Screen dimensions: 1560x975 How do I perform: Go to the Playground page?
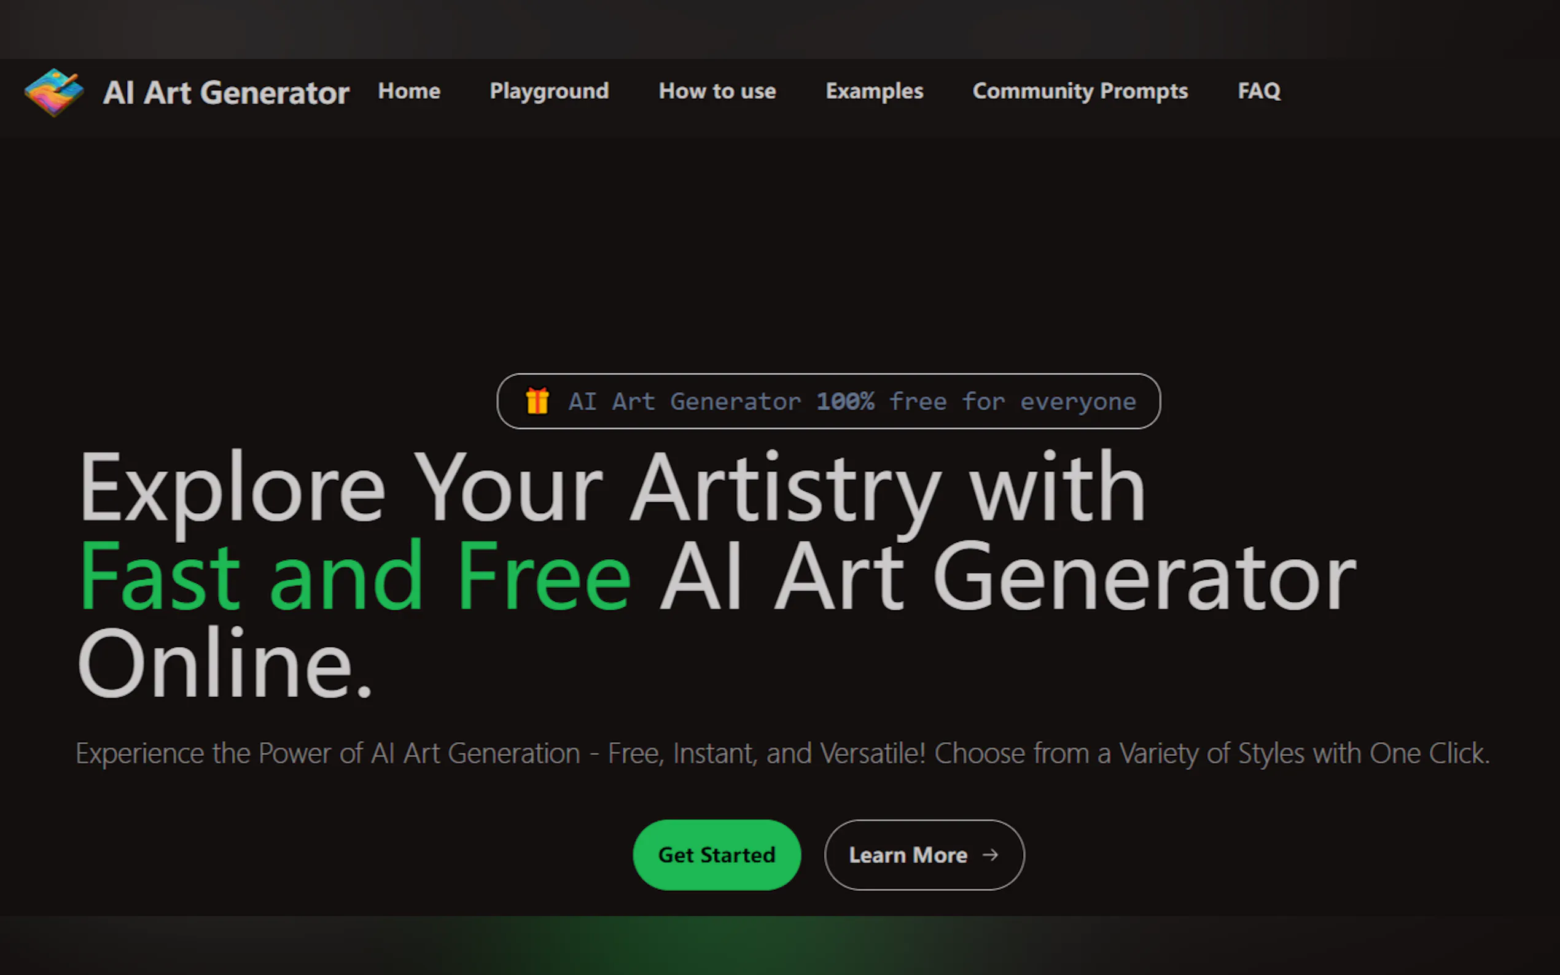(549, 91)
